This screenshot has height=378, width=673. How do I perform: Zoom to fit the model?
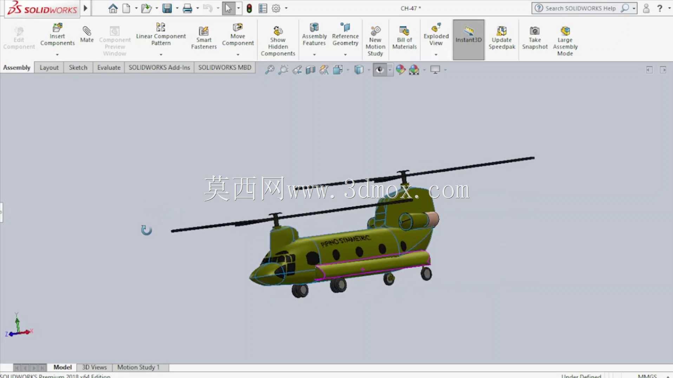[269, 70]
